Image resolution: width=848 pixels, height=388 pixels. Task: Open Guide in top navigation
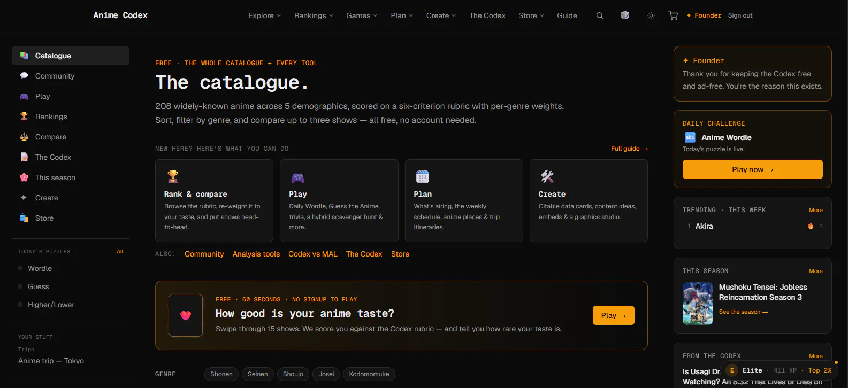click(x=567, y=15)
